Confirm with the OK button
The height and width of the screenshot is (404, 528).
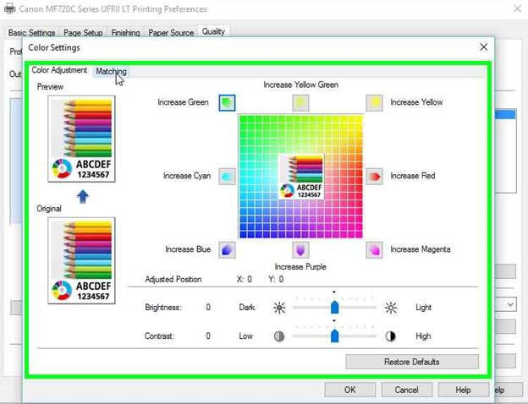[349, 390]
